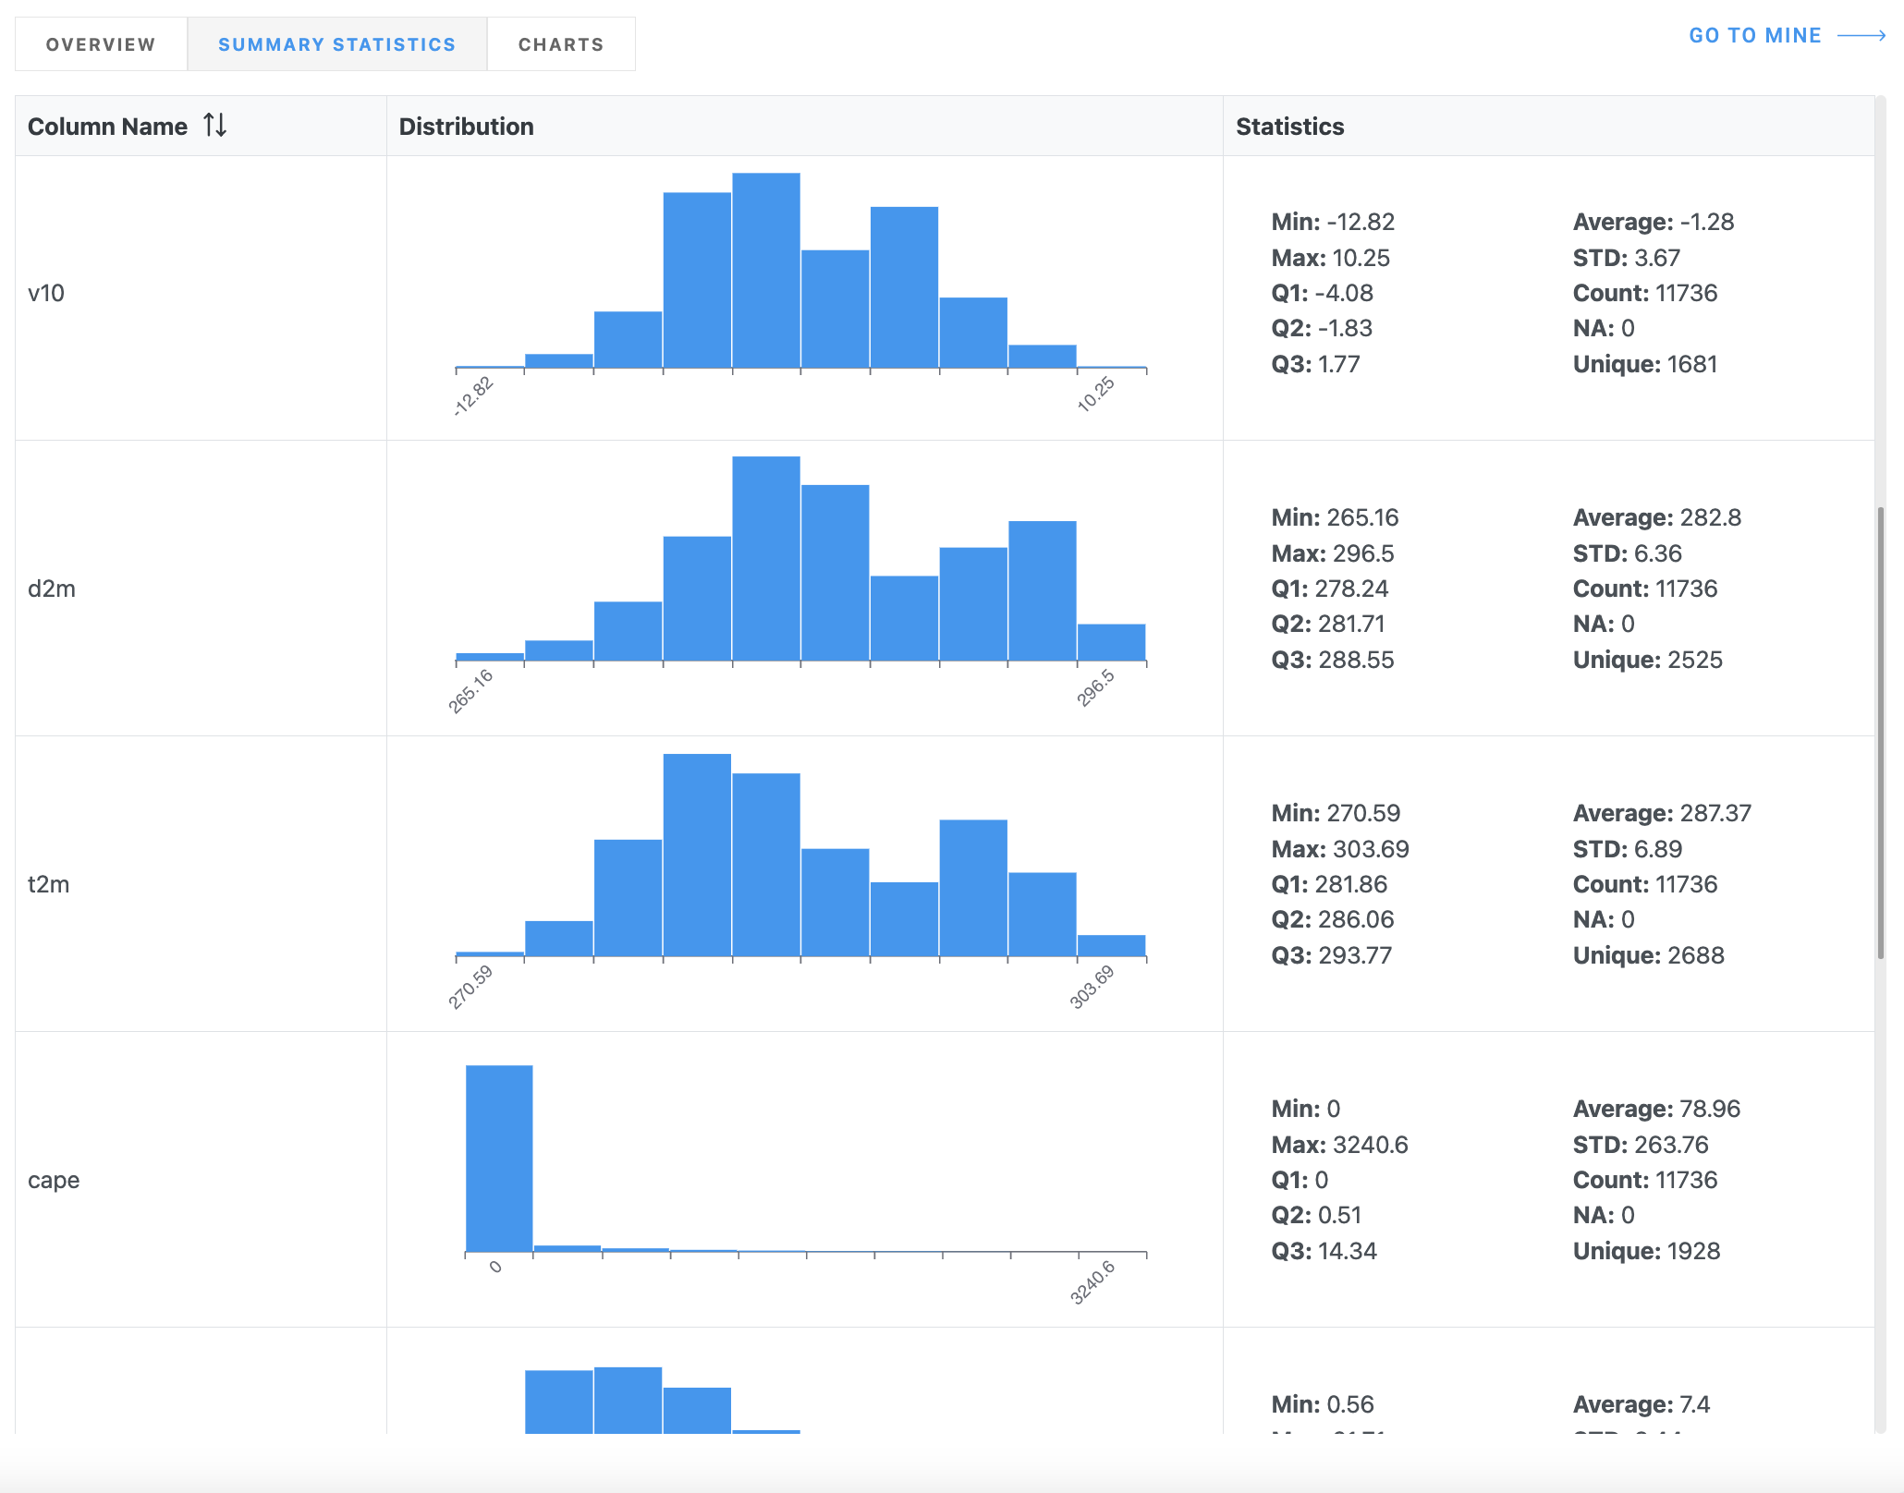This screenshot has height=1493, width=1904.
Task: Click the Statistics column header
Action: pos(1289,127)
